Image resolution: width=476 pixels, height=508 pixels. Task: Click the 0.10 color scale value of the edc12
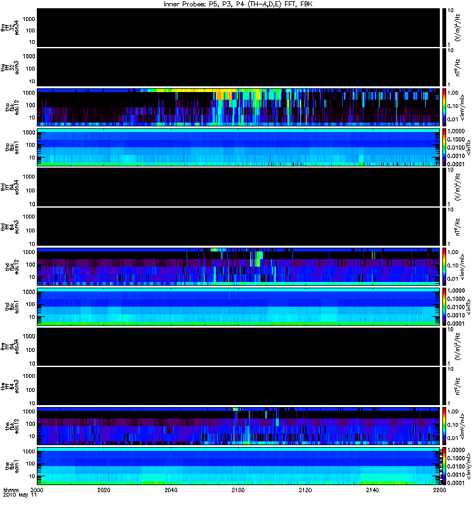[x=453, y=425]
